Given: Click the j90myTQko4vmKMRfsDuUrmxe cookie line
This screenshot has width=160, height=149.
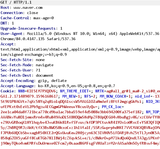Looking at the screenshot, I should click(x=80, y=144).
